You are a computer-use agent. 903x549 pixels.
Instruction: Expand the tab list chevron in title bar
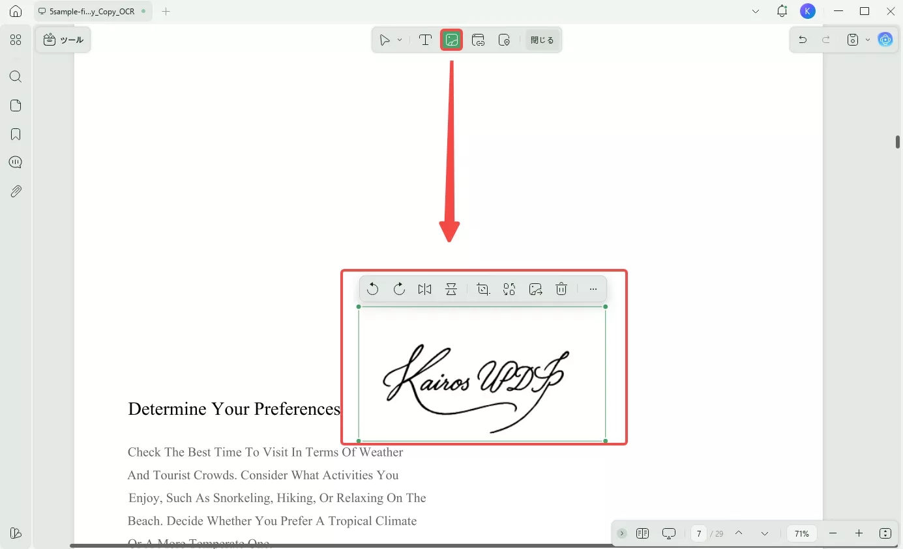click(x=756, y=11)
